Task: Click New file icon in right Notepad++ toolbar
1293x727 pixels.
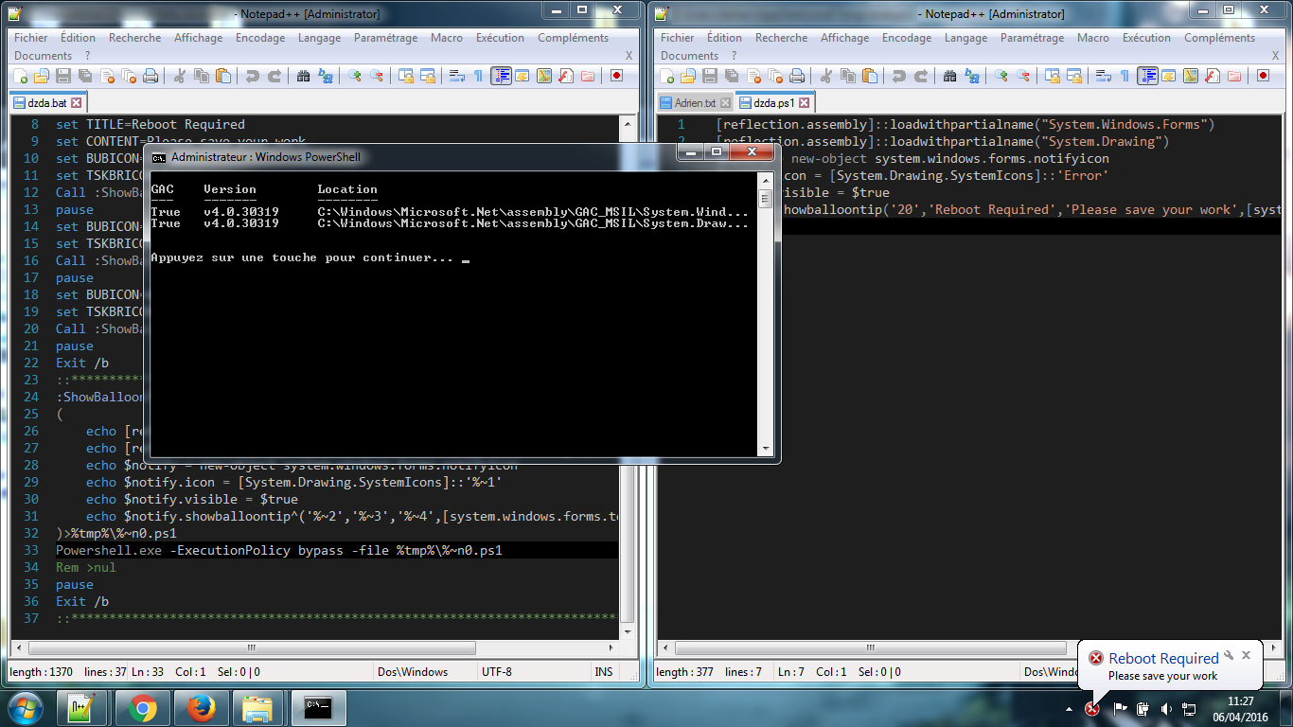Action: tap(666, 76)
